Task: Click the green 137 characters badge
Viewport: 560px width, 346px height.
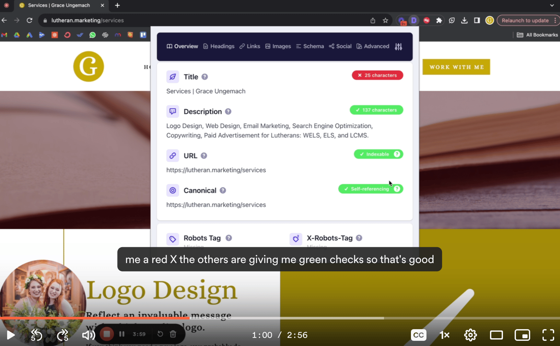Action: click(x=376, y=110)
